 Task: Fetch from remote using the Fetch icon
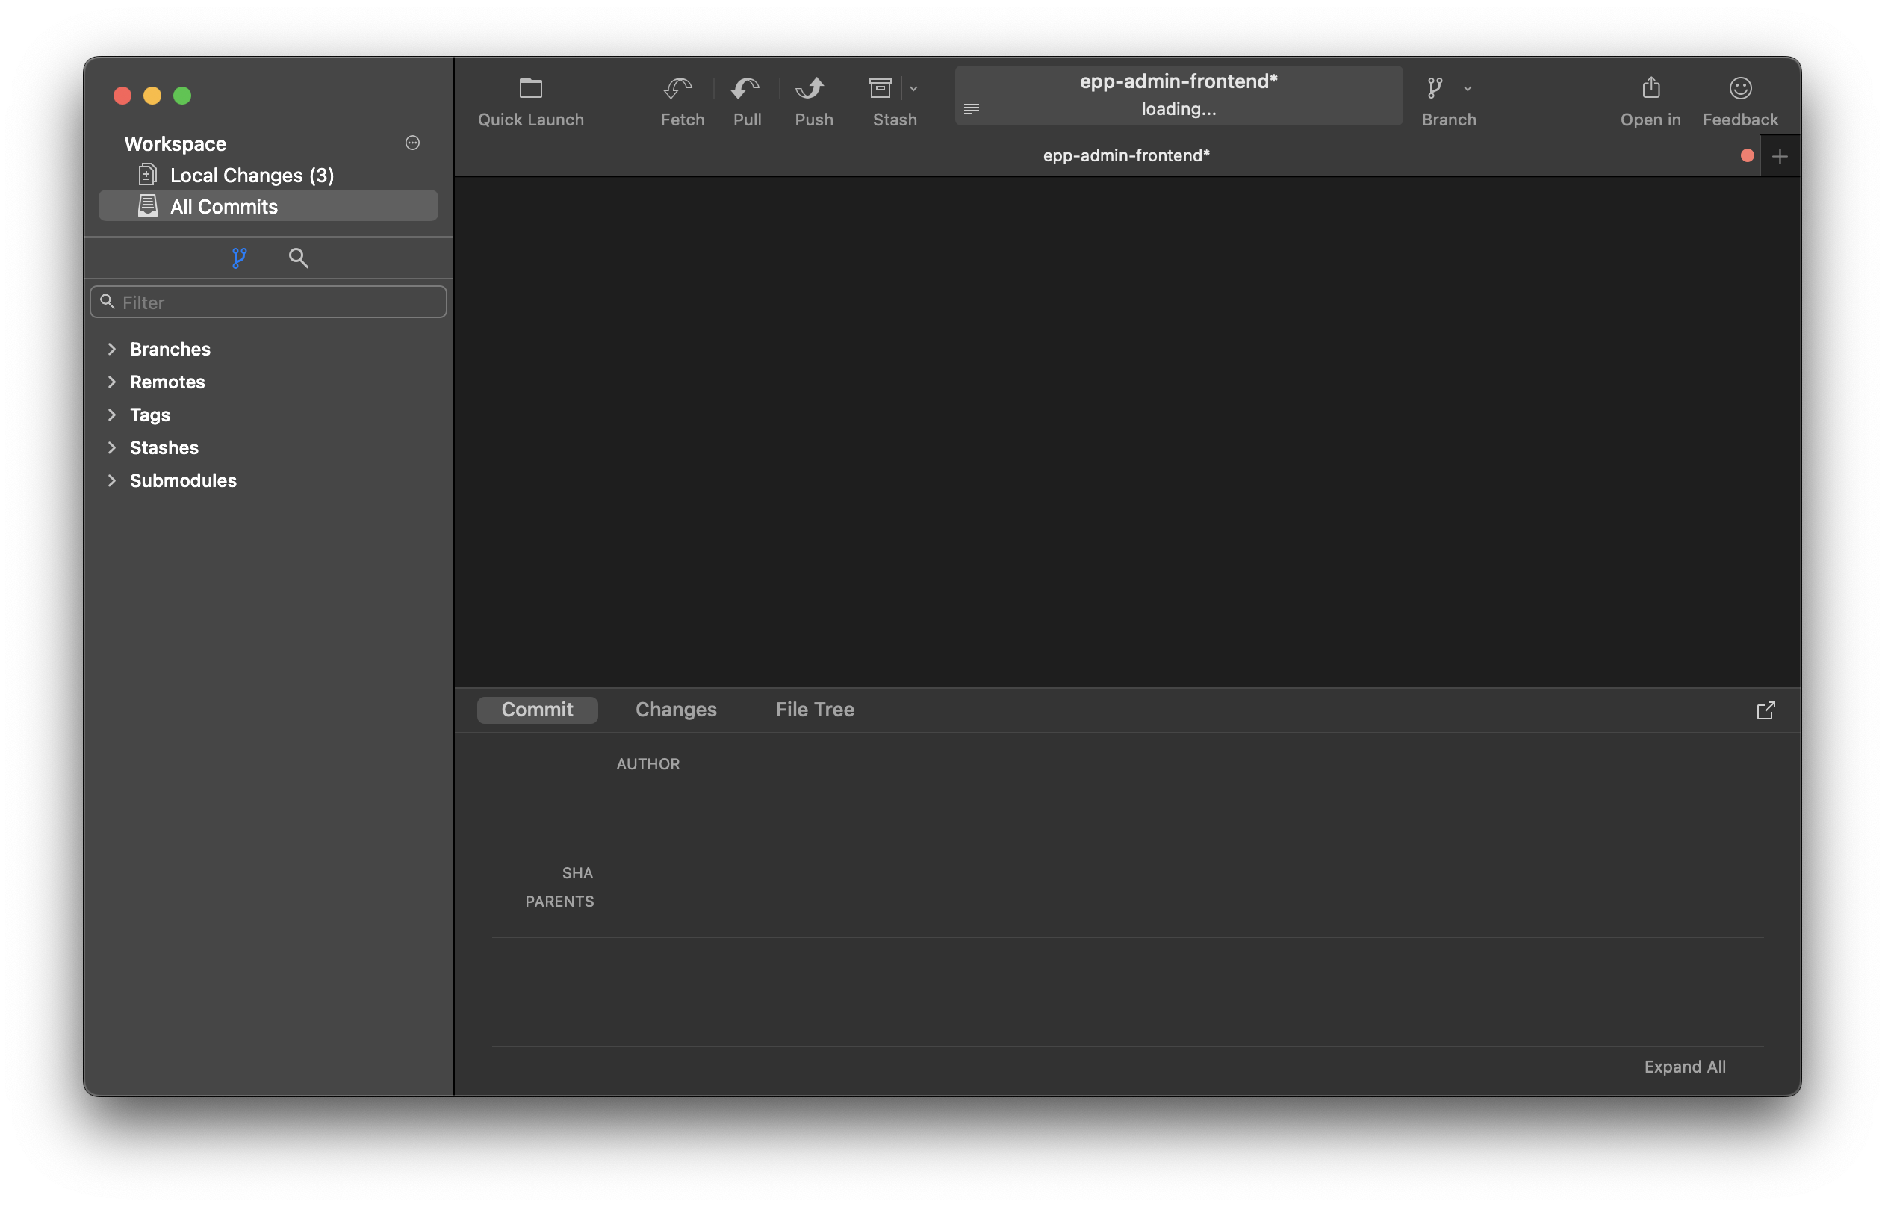click(x=678, y=89)
